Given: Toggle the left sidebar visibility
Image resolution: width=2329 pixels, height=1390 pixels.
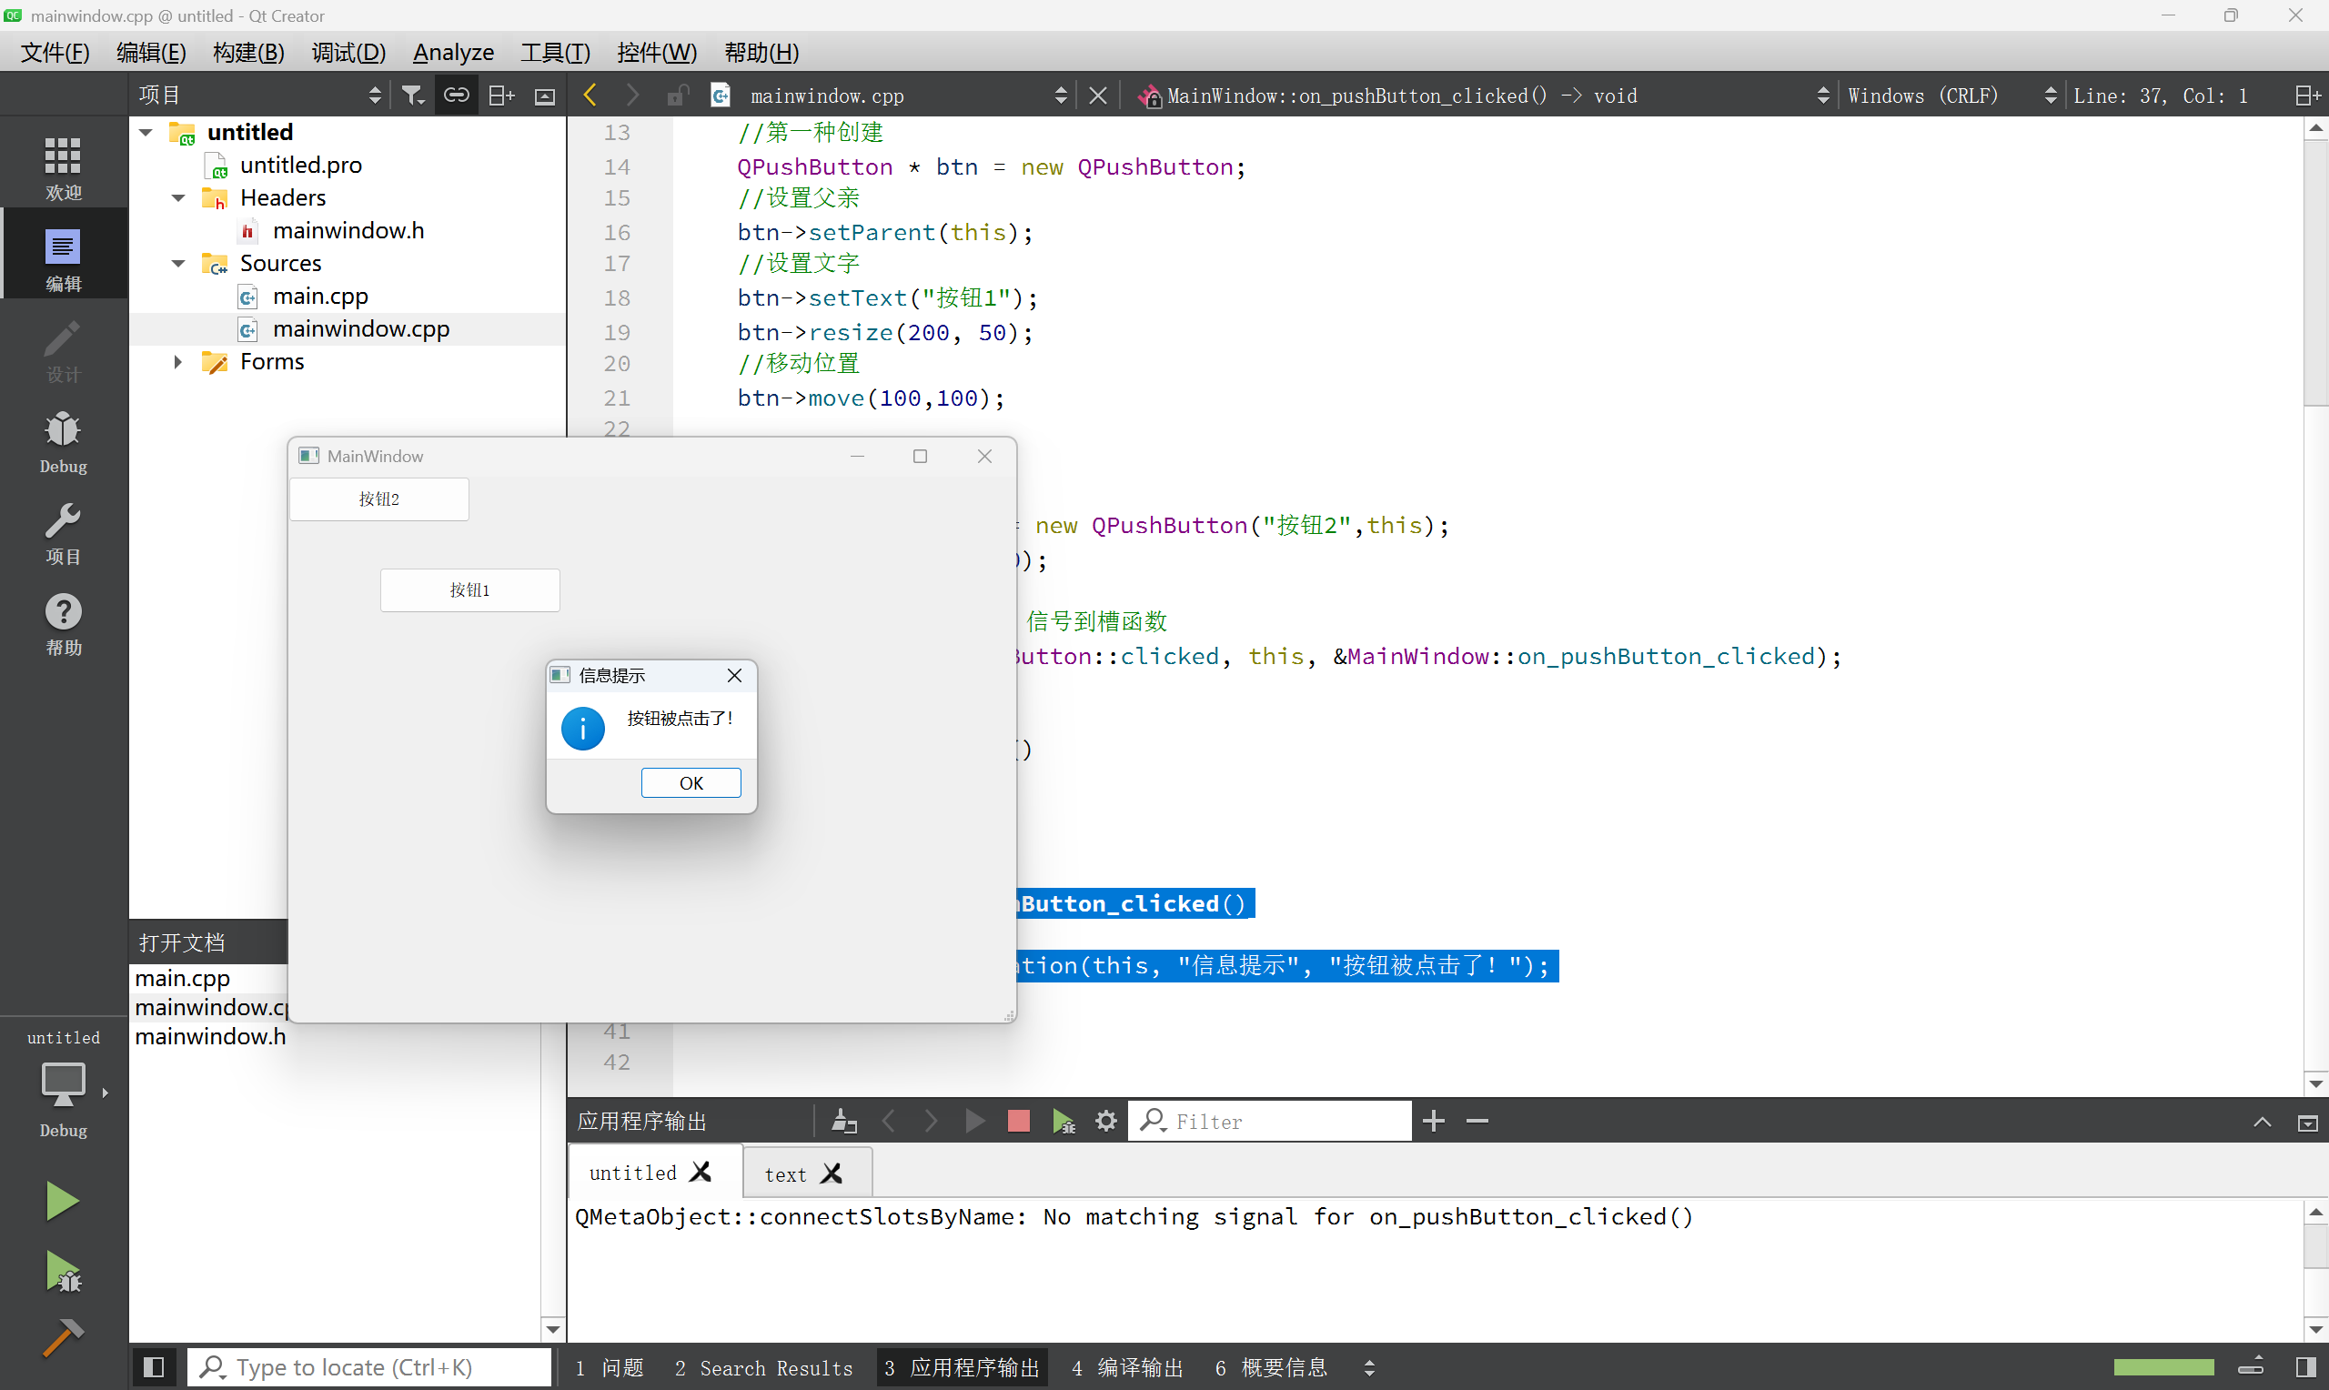Looking at the screenshot, I should tap(154, 1367).
